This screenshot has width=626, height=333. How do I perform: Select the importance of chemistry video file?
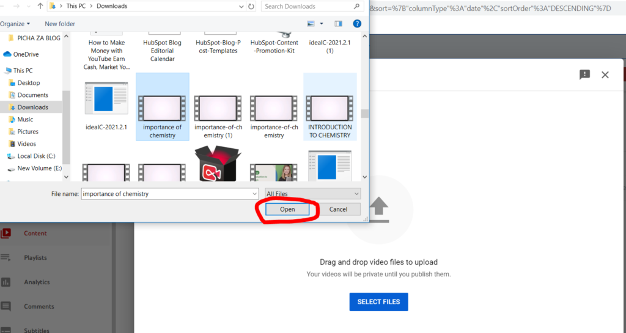[x=162, y=107]
